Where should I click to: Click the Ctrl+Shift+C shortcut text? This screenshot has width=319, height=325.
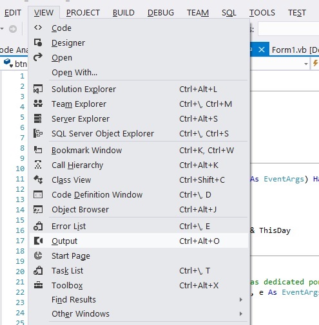pyautogui.click(x=202, y=180)
